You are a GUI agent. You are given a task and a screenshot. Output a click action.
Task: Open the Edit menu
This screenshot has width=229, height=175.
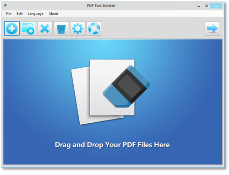(20, 14)
